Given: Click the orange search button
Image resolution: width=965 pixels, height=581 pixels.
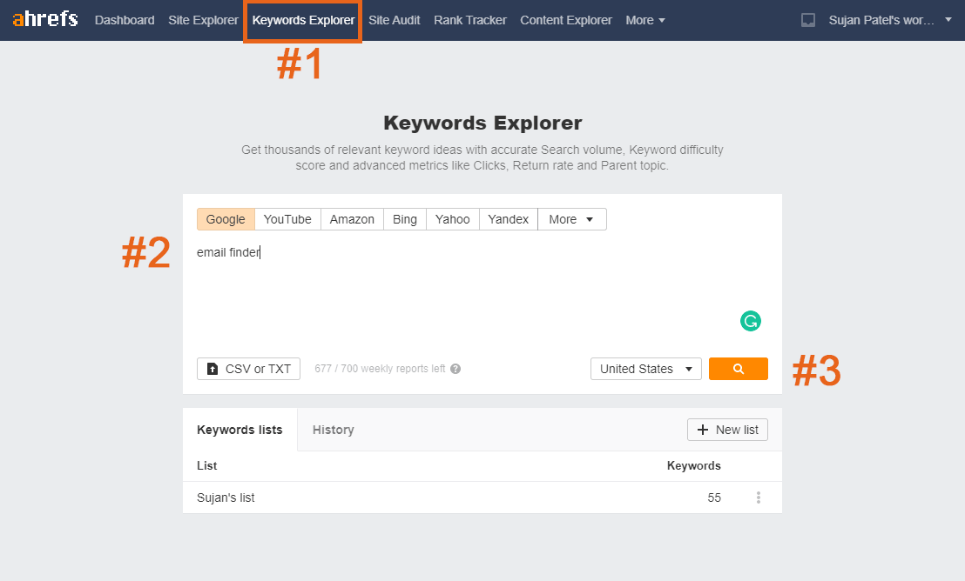Looking at the screenshot, I should pos(738,369).
